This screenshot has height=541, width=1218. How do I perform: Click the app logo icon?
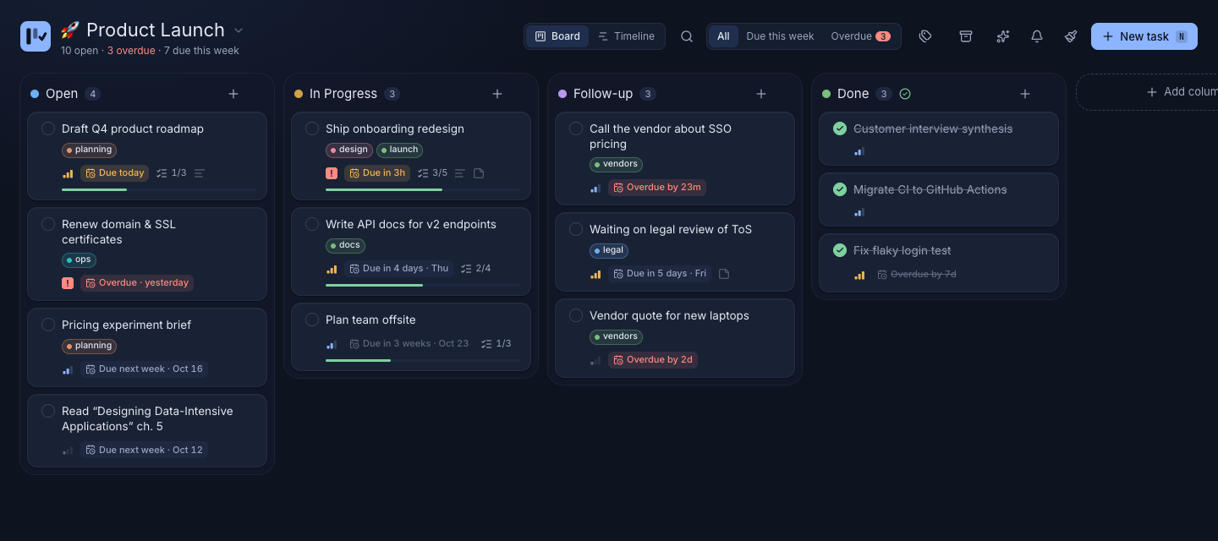click(x=36, y=36)
